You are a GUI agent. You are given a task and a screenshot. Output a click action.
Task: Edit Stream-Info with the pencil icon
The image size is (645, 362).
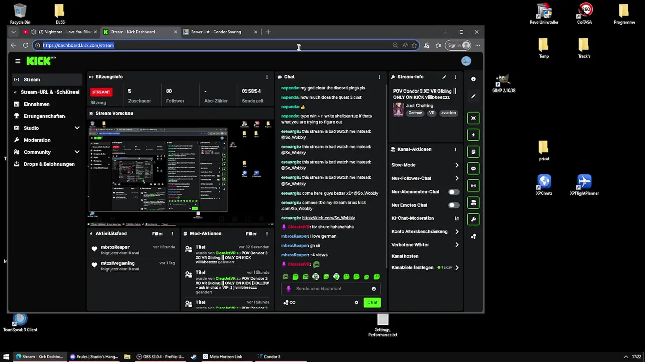click(x=444, y=77)
